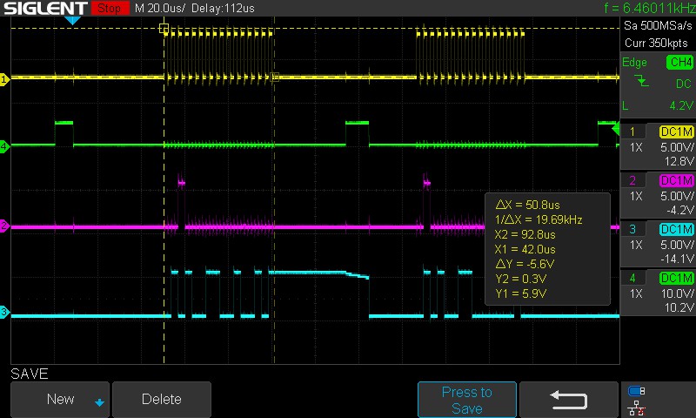Open the New save type dropdown

tap(60, 399)
